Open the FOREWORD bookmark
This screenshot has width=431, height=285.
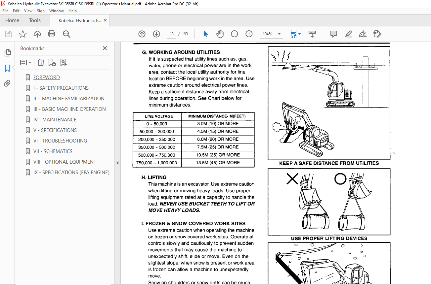pyautogui.click(x=47, y=78)
